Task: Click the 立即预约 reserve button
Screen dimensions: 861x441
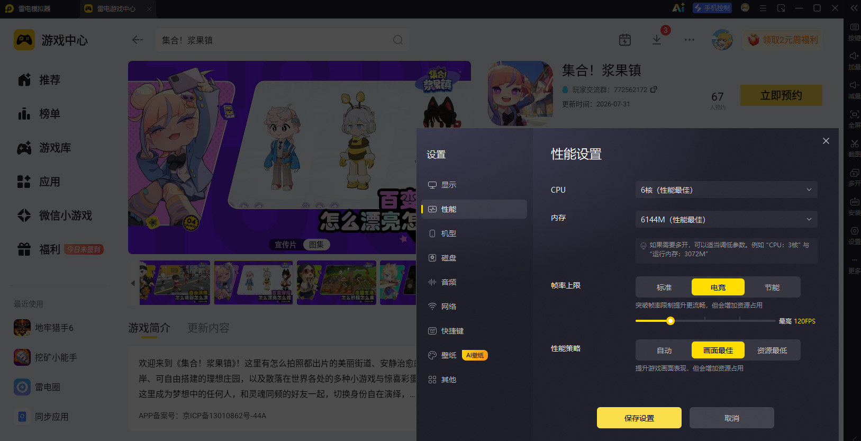Action: click(781, 95)
